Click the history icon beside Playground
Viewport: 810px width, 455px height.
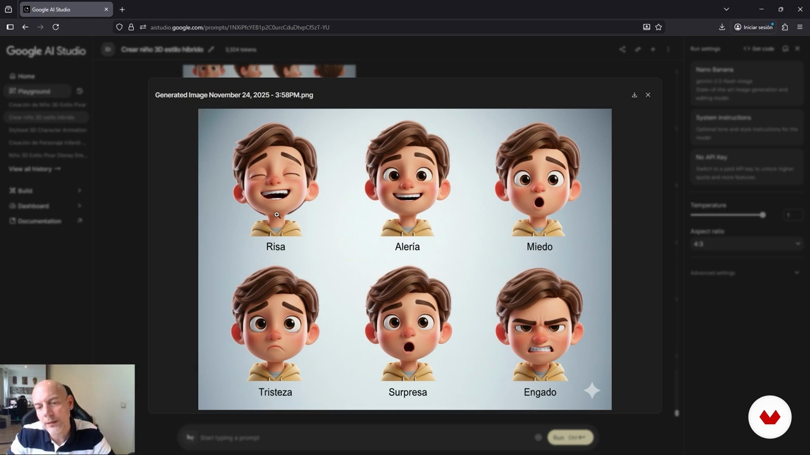pos(80,91)
